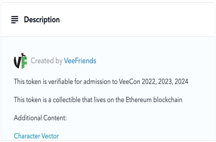This screenshot has width=216, height=142.
Task: Click the "Created by" label
Action: point(47,61)
